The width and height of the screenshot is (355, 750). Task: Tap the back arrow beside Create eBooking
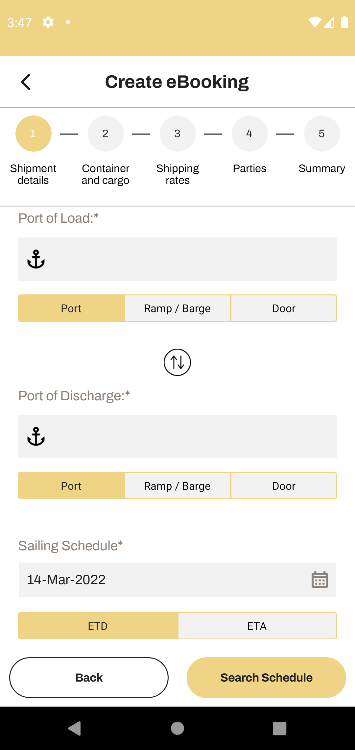[26, 82]
